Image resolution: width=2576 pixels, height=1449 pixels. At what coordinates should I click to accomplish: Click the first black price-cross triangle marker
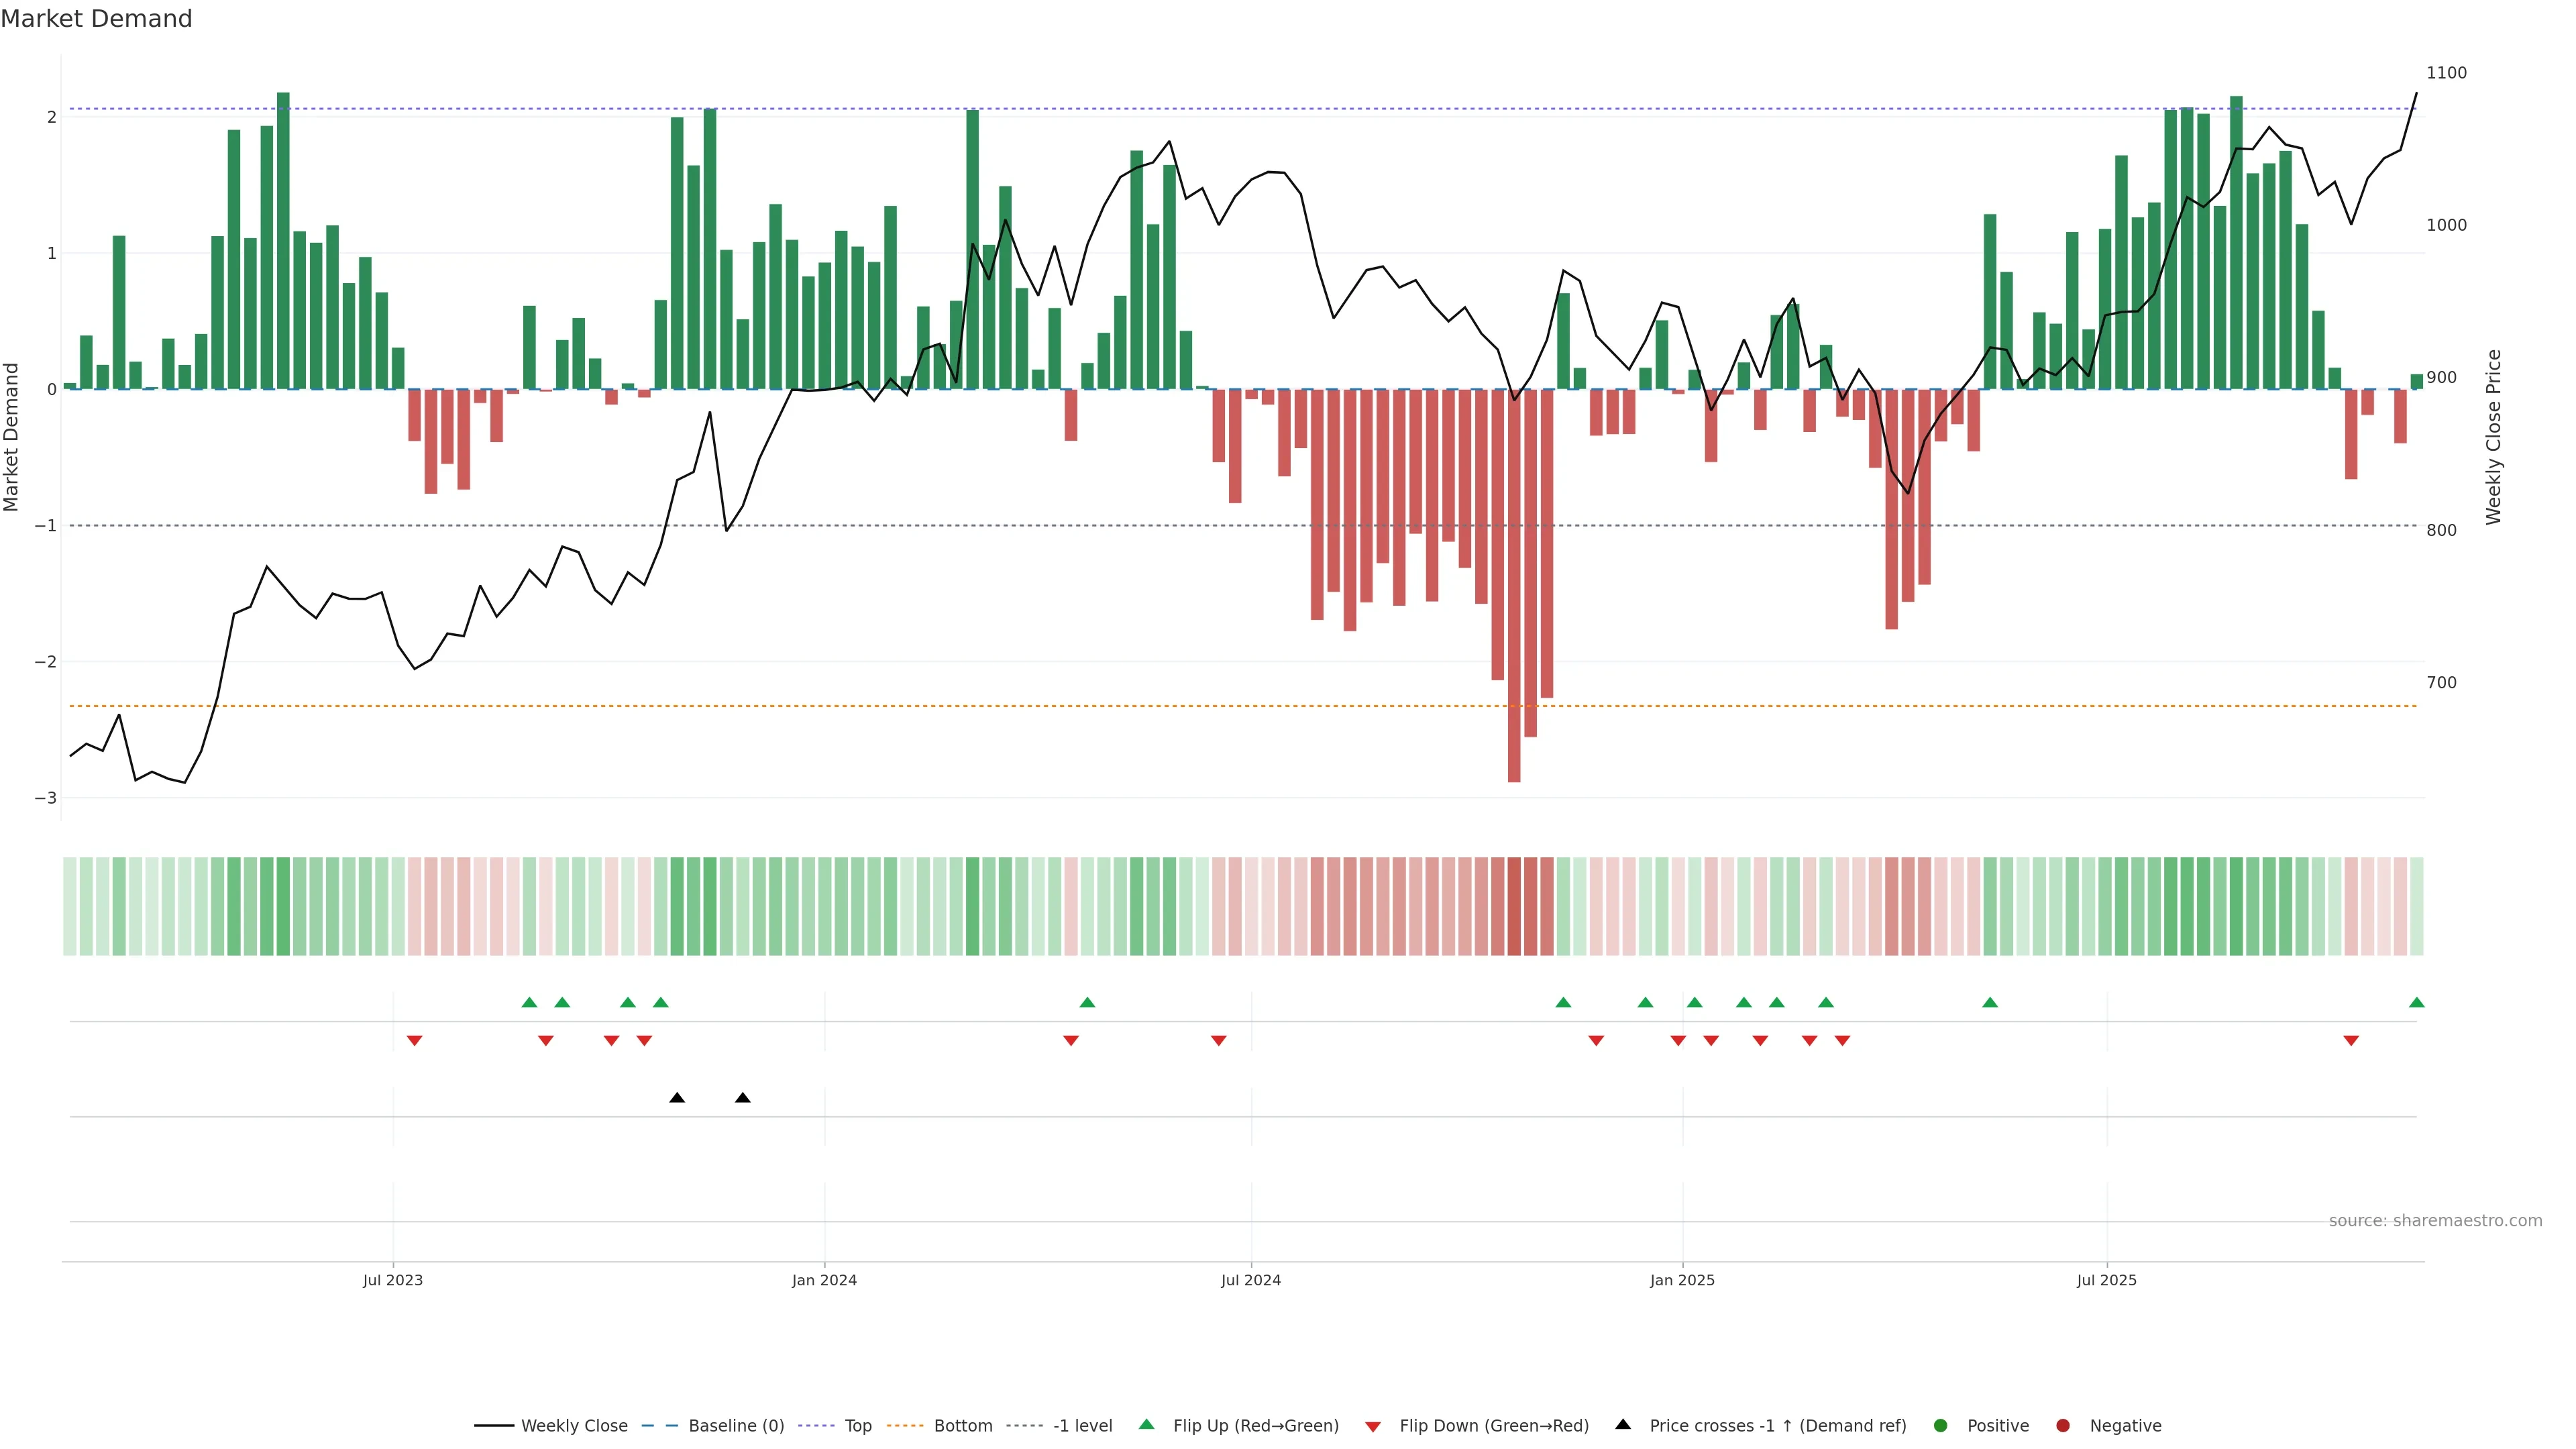tap(677, 1098)
